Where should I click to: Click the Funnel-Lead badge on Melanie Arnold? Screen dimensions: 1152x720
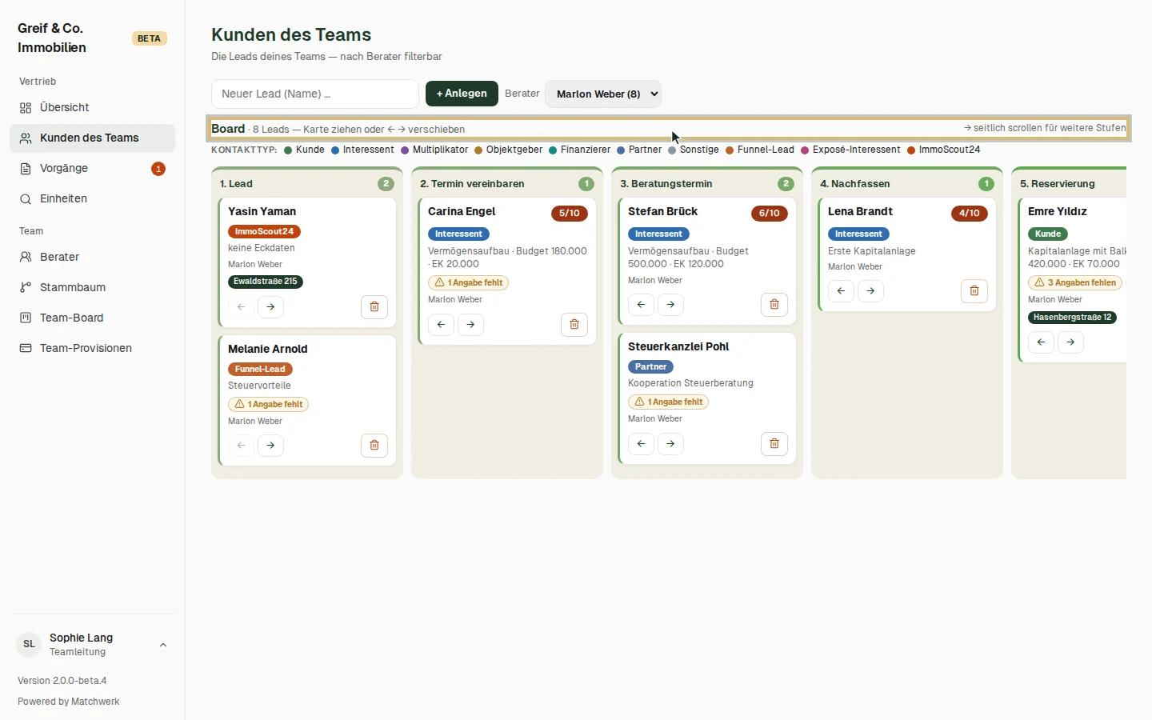(260, 370)
